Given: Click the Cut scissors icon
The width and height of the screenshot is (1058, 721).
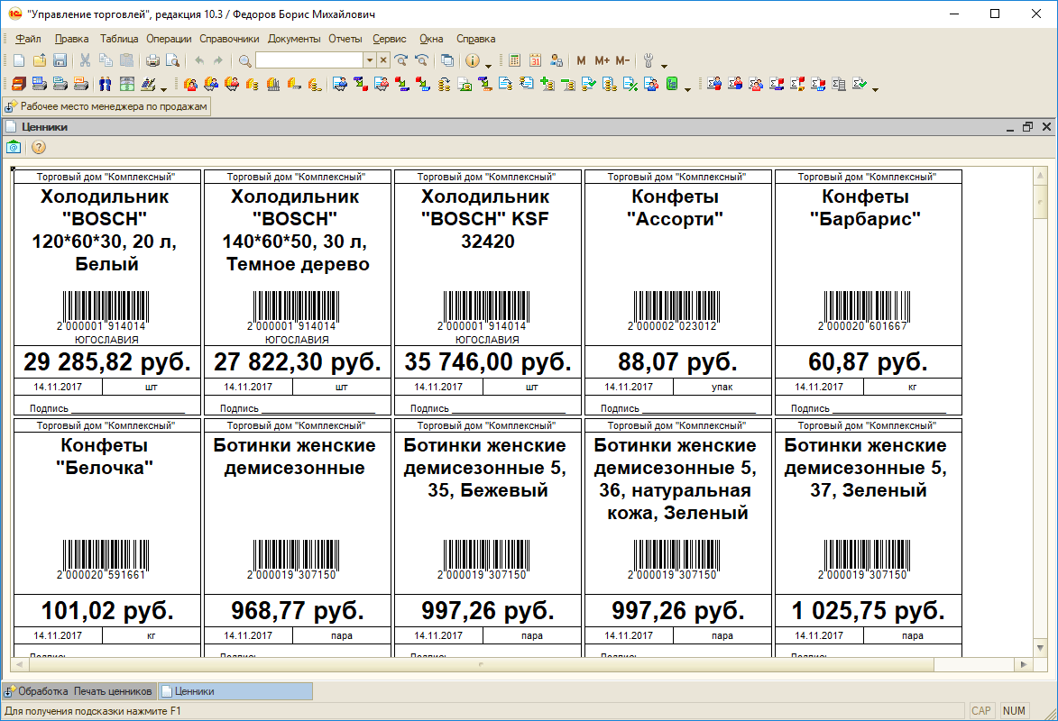Looking at the screenshot, I should 85,60.
